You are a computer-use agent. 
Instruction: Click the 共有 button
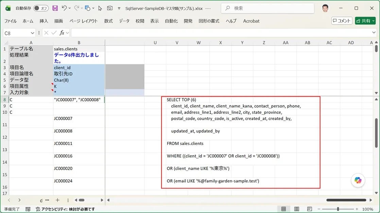pos(365,21)
